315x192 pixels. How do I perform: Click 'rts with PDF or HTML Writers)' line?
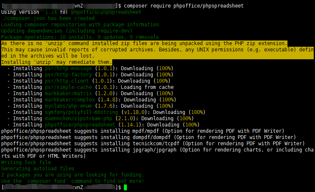(43, 156)
